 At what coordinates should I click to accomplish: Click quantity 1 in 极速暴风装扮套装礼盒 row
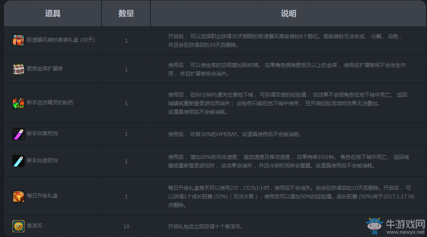tap(126, 41)
